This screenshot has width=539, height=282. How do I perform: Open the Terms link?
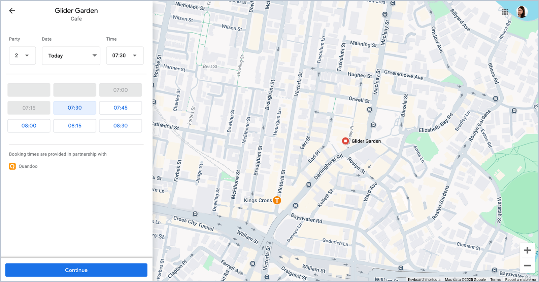[x=495, y=280]
